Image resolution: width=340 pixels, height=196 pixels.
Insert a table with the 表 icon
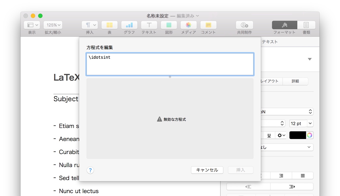click(109, 25)
